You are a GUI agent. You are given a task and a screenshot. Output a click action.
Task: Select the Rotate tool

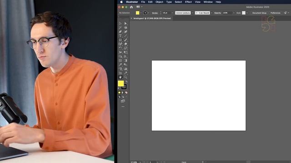(120, 48)
